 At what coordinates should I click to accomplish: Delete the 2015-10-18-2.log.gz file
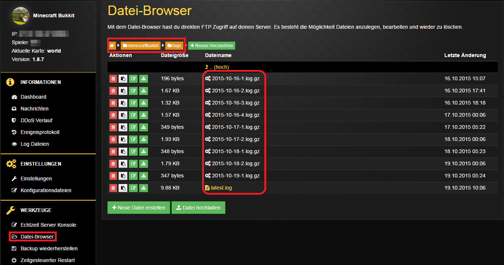tap(113, 164)
